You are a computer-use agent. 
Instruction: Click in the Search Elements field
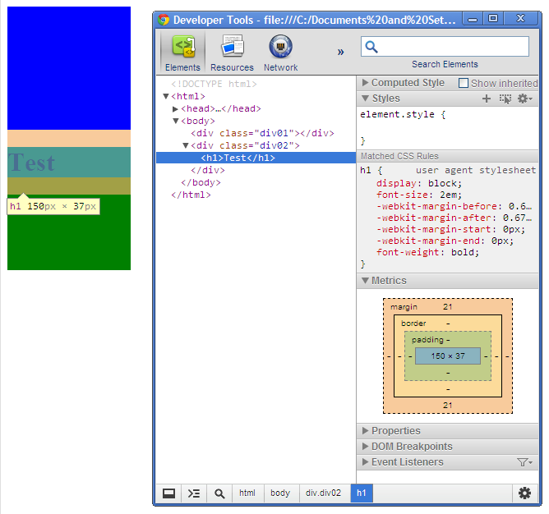tap(445, 47)
